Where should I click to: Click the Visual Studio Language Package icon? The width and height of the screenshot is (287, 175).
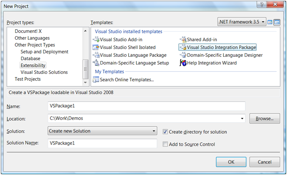click(96, 55)
